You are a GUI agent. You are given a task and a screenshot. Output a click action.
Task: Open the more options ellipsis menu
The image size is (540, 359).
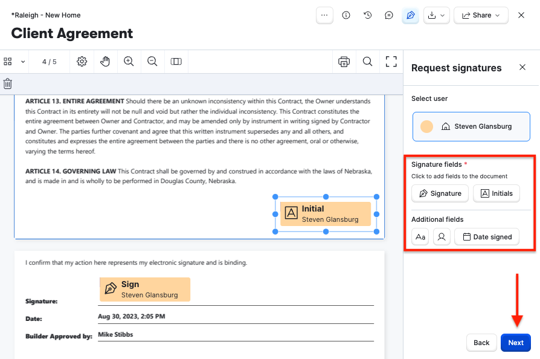click(324, 15)
